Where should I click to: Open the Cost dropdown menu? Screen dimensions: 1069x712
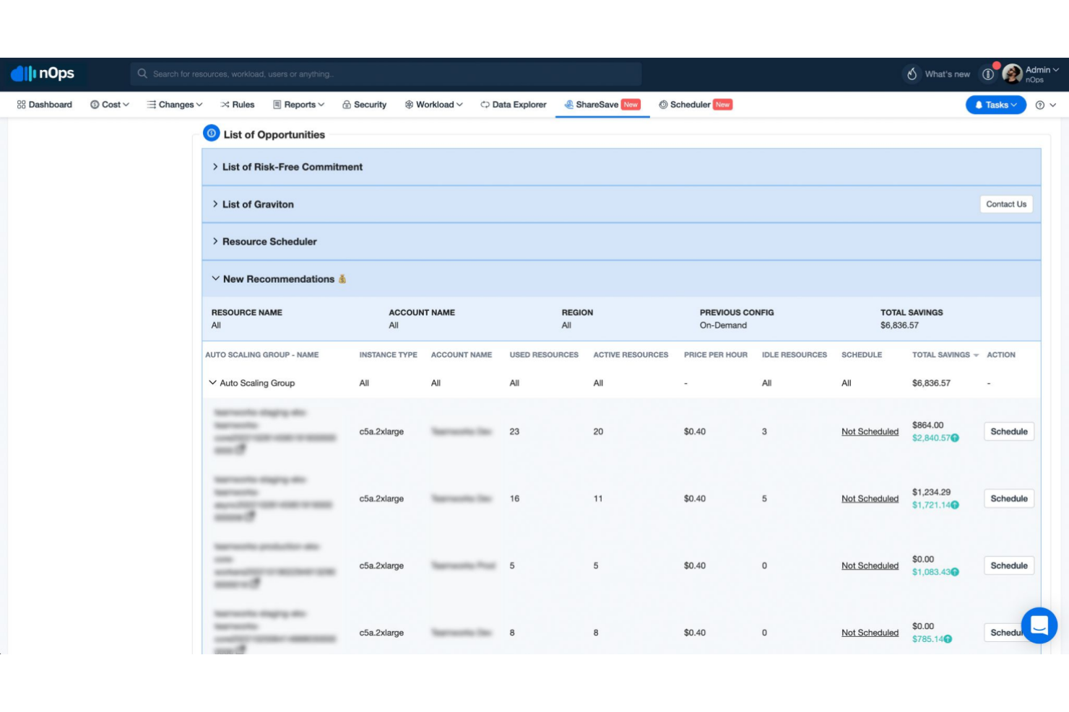pyautogui.click(x=110, y=105)
